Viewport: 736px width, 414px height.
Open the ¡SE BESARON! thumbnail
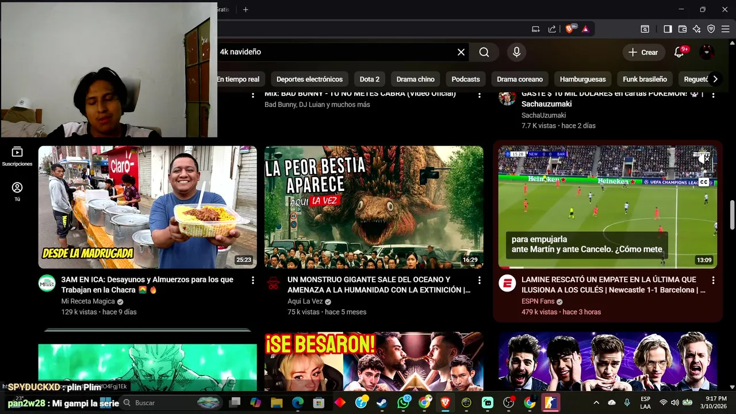(374, 361)
